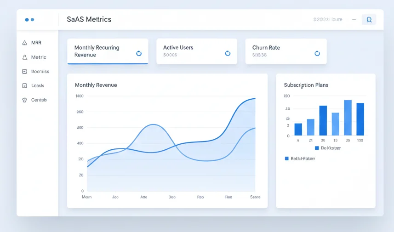Click the Bocmiss sidebar icon
Viewport: 394px width, 232px height.
(24, 72)
